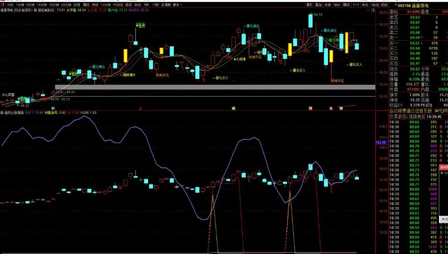This screenshot has height=254, width=448.
Task: Click the 卖五 price 69.63
Action: point(414,17)
